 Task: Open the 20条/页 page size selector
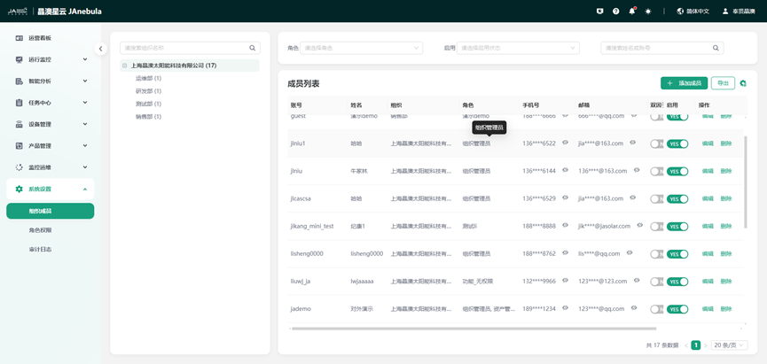[728, 345]
